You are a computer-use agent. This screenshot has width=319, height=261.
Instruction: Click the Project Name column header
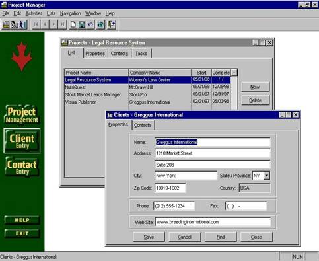(x=96, y=73)
